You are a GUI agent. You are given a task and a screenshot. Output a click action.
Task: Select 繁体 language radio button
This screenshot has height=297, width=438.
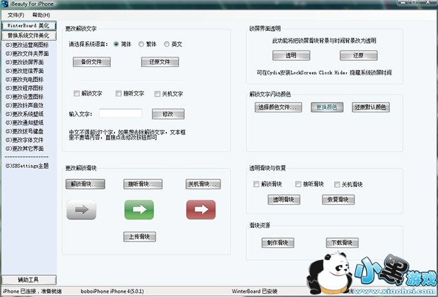pos(141,44)
